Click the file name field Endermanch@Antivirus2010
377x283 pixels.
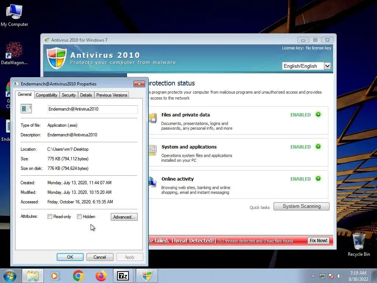[92, 109]
